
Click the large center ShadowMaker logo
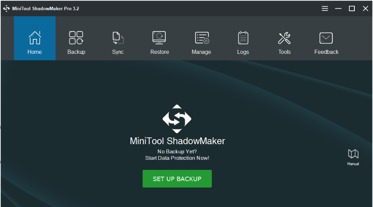pos(177,119)
